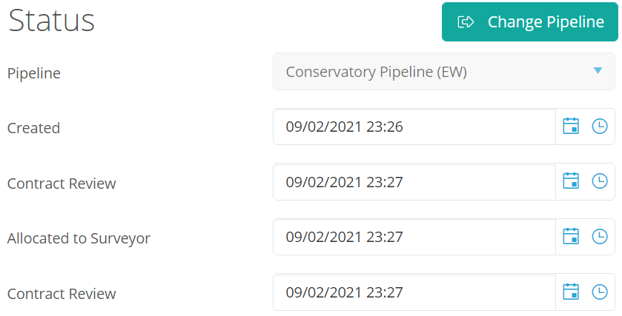
Task: Open clock picker for the last Contract Review row
Action: (x=600, y=292)
